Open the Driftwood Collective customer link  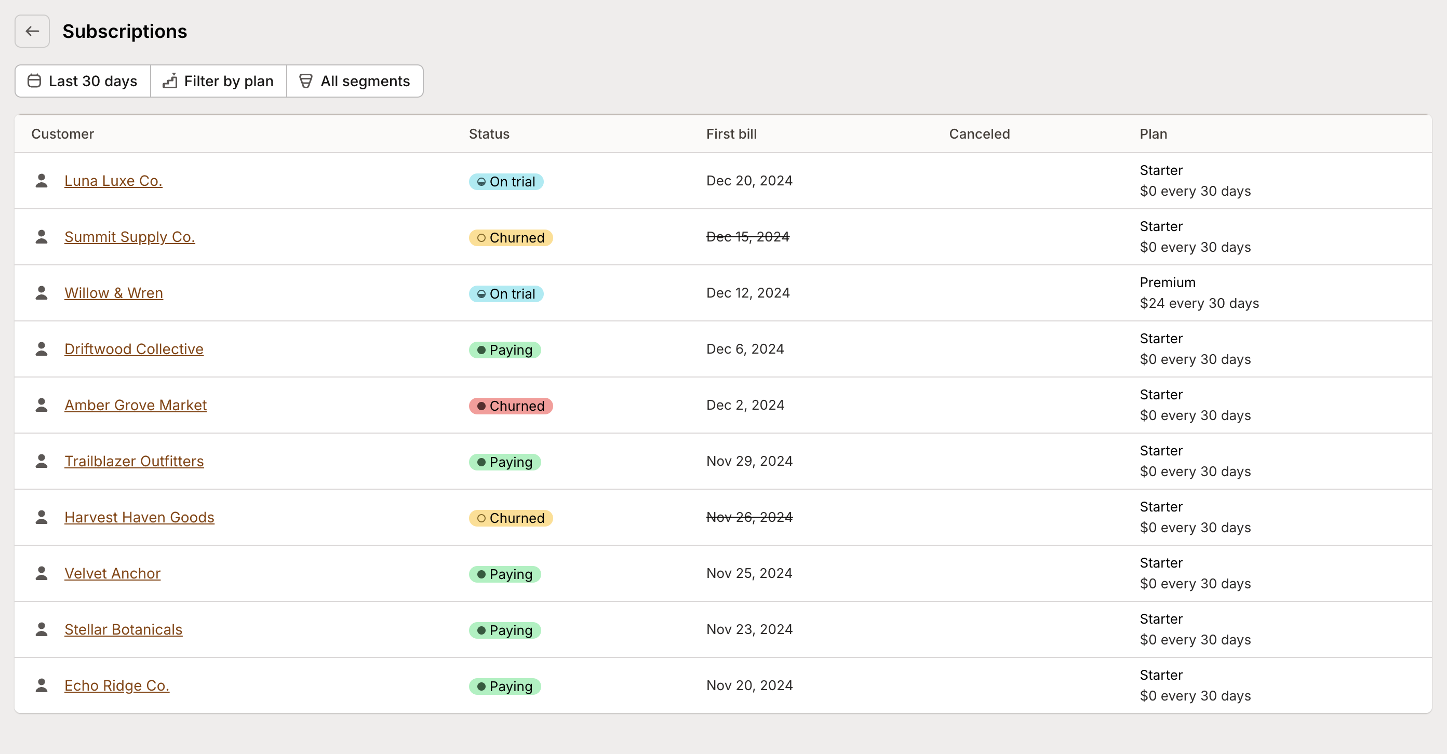133,349
